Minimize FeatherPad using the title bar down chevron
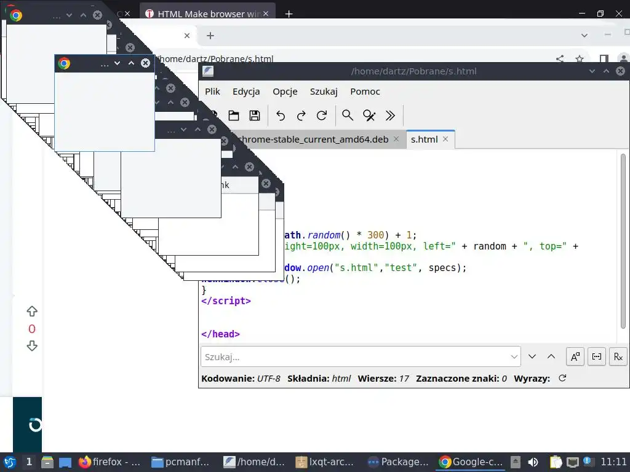Screen dimensions: 630x472 592,71
